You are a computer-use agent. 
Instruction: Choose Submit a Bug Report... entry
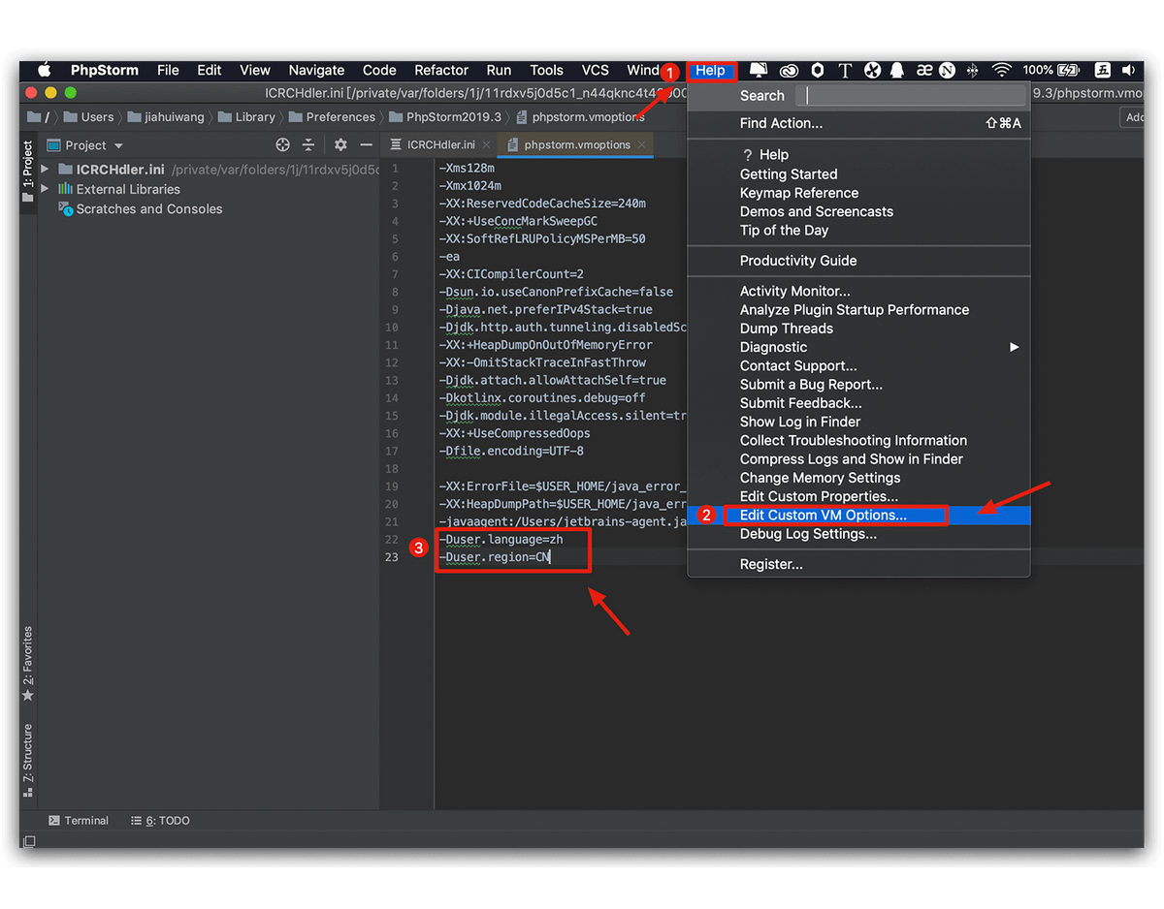858,385
